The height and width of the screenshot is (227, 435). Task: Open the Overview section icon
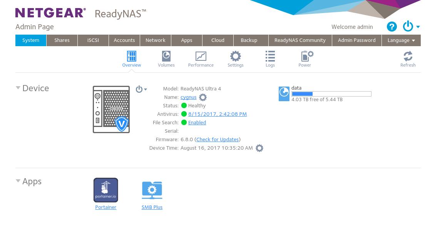click(132, 56)
